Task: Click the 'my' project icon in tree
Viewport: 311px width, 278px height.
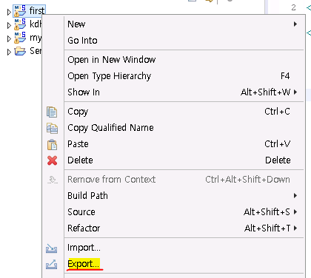Action: coord(20,38)
